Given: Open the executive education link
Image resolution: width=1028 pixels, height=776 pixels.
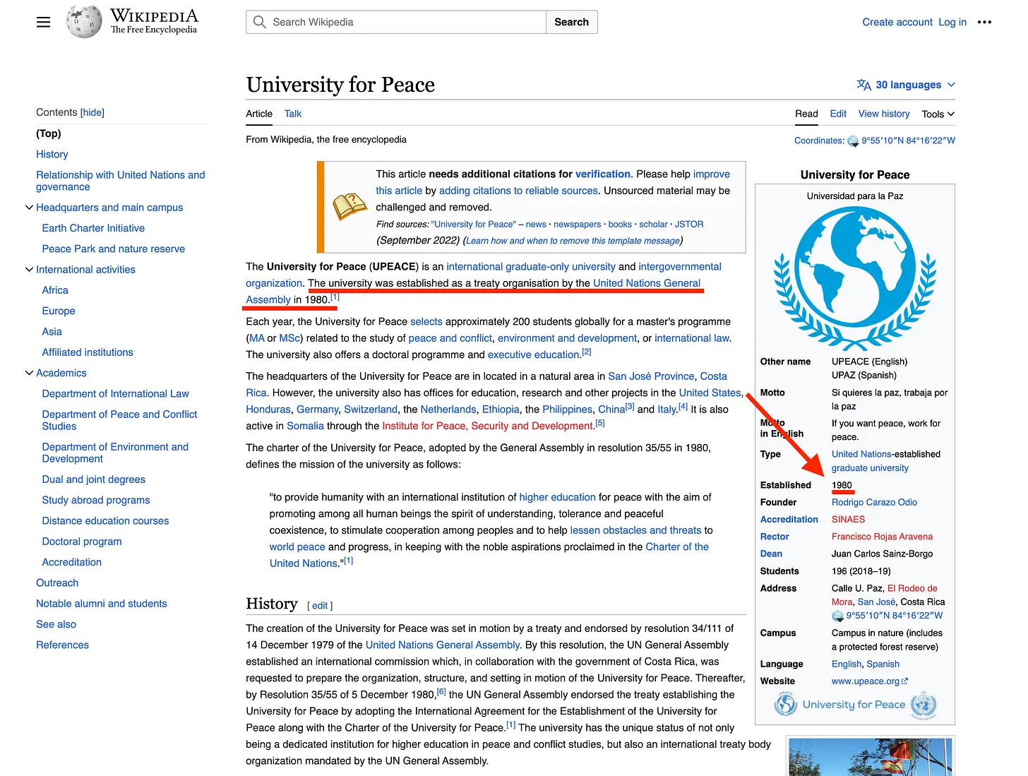Looking at the screenshot, I should tap(534, 355).
